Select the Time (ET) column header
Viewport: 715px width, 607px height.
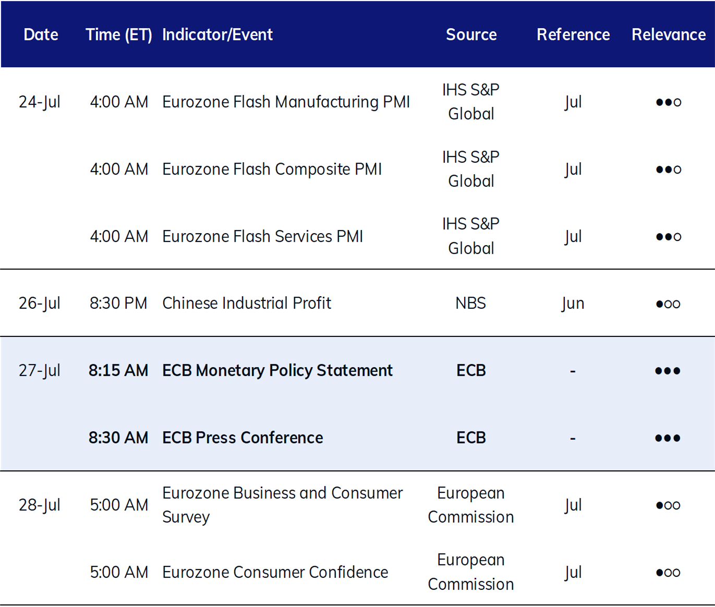point(119,34)
